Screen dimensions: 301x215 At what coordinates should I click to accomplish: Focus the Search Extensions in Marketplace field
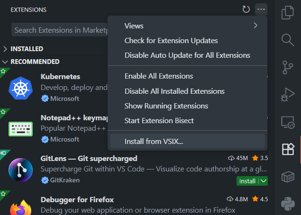[60, 30]
